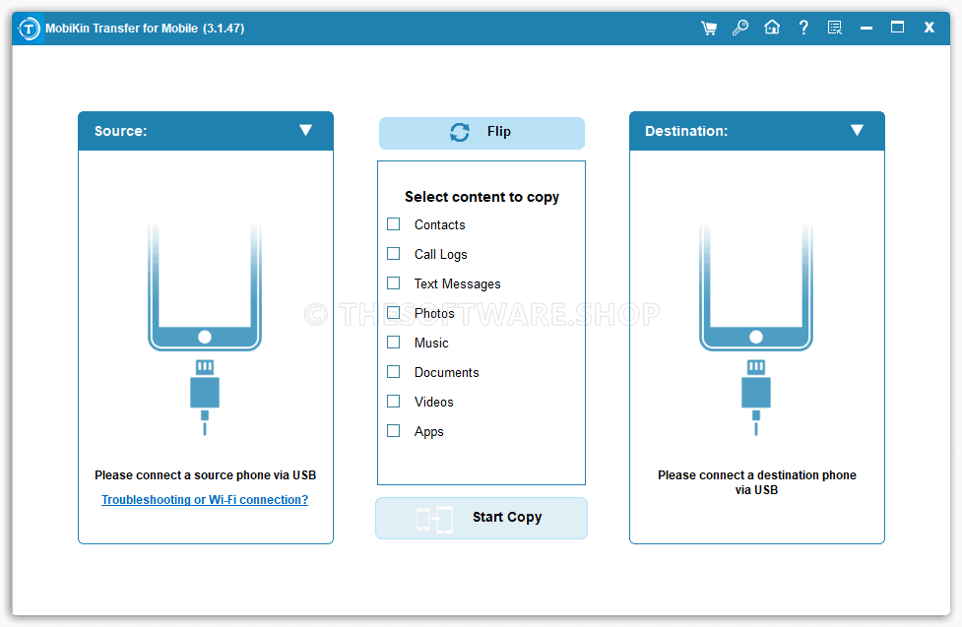
Task: Click the window title 'MobiKin Transfer for Mobile'
Action: (121, 29)
